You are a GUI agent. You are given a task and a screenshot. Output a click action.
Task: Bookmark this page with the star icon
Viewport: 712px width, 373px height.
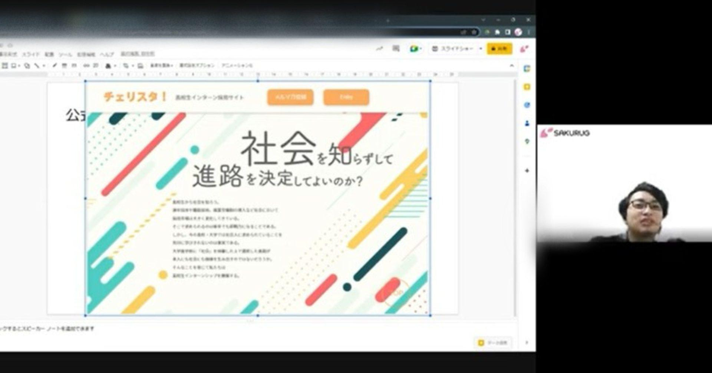point(474,32)
